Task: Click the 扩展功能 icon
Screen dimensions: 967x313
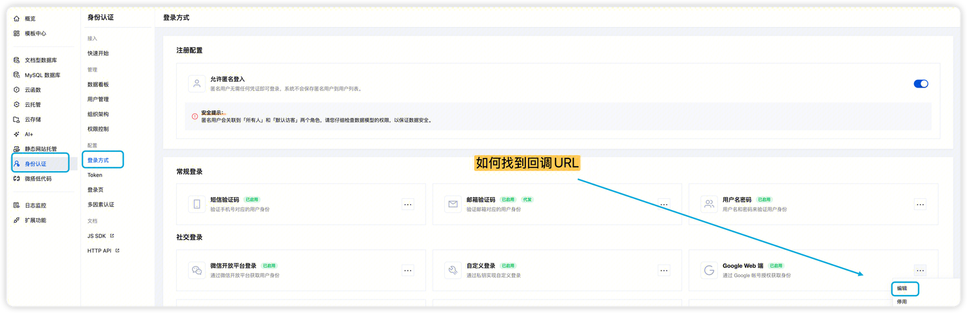Action: coord(17,220)
